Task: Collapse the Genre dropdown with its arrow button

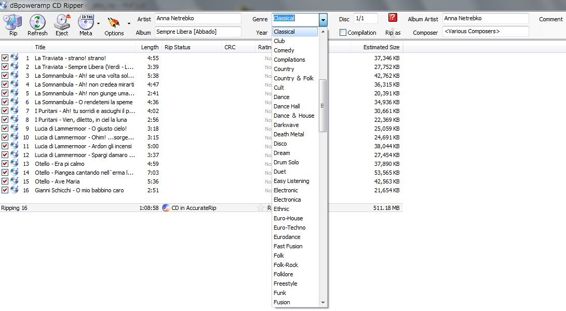Action: [x=323, y=20]
